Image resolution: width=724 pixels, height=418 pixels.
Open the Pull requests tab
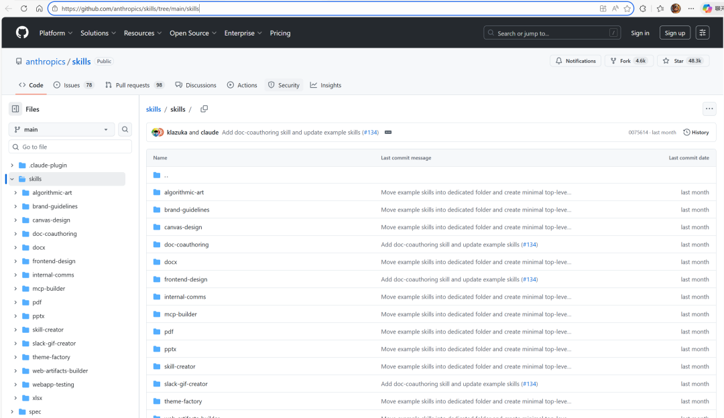[x=134, y=85]
